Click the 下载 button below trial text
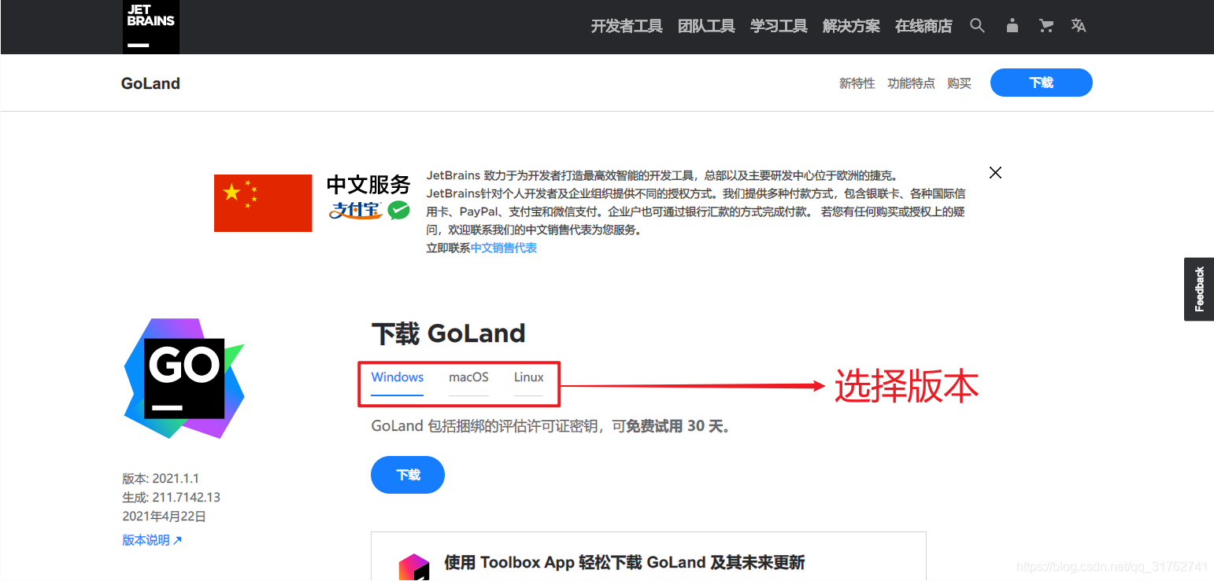 (408, 475)
